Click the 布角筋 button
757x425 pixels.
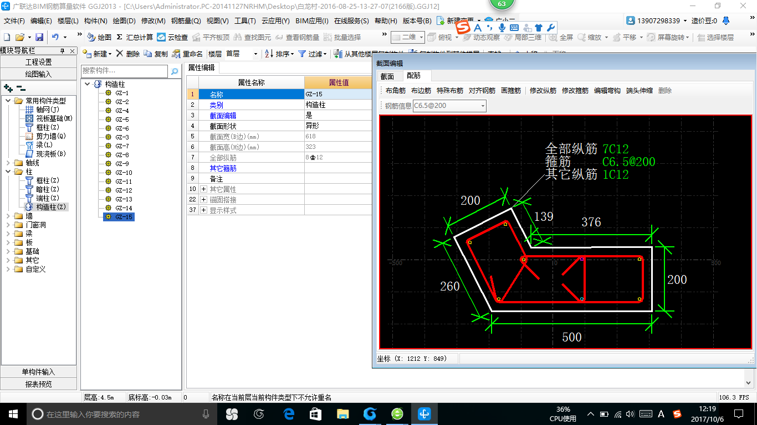pyautogui.click(x=396, y=90)
